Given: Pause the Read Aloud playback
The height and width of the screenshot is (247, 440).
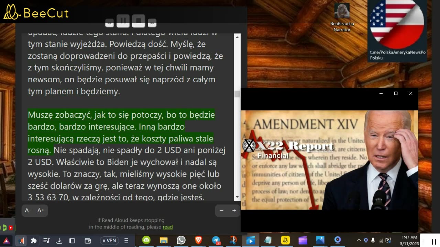Looking at the screenshot, I should point(123,21).
